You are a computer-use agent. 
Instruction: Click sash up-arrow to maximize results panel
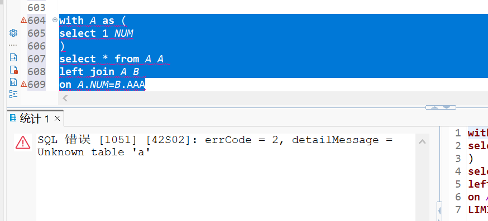pos(435,107)
